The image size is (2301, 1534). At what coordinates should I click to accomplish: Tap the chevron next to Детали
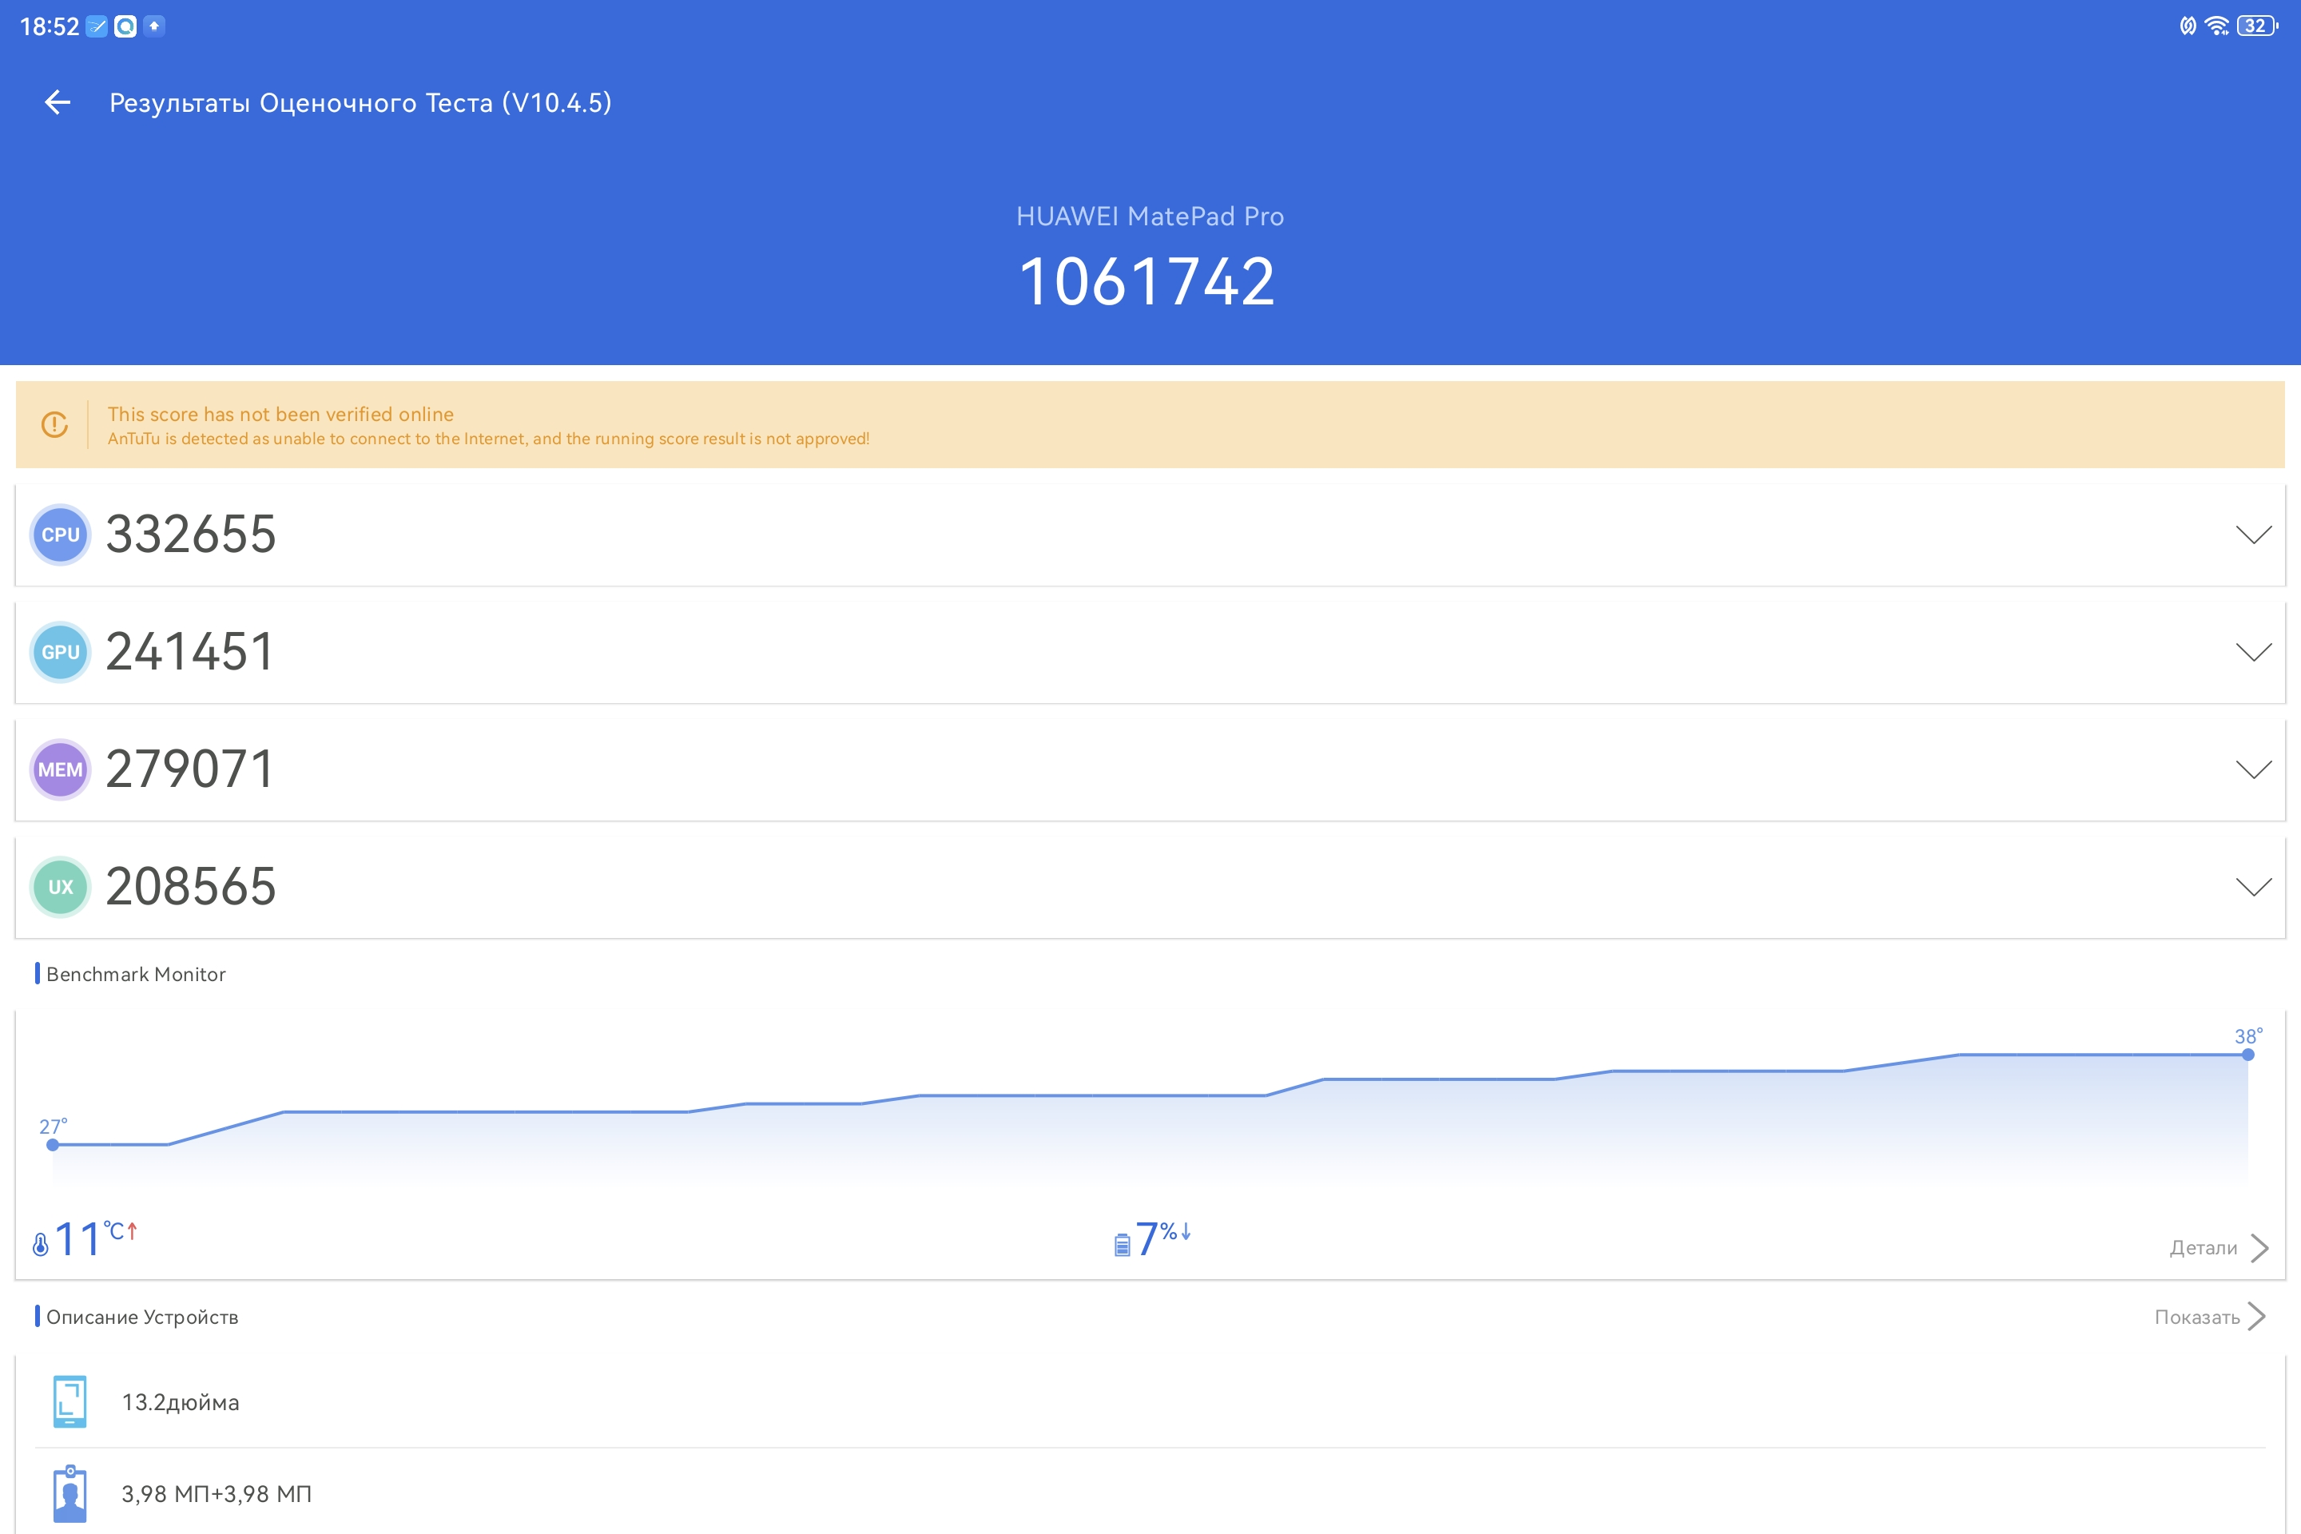pos(2259,1247)
